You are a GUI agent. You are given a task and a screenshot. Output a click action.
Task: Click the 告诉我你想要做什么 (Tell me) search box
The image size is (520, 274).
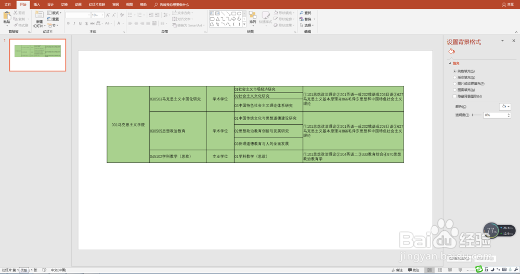pyautogui.click(x=172, y=5)
